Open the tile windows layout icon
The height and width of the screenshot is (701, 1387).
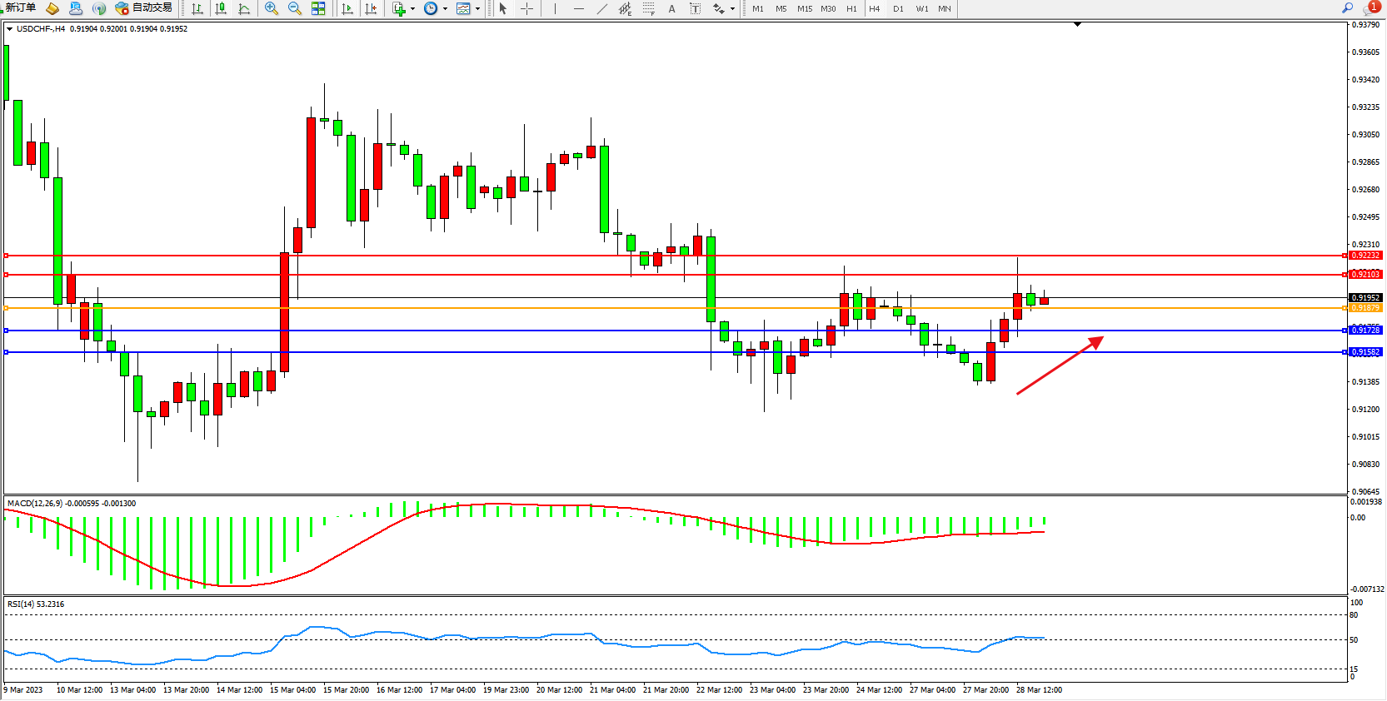[x=318, y=8]
